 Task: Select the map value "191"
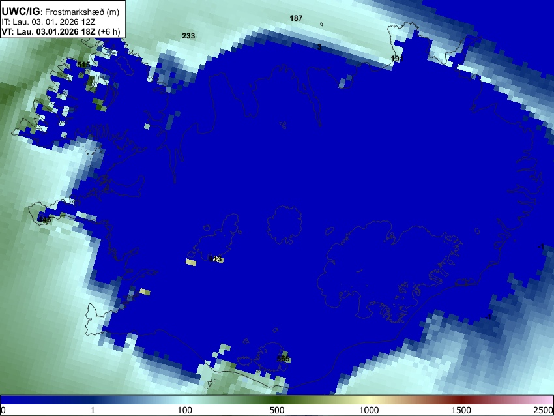[x=397, y=59]
